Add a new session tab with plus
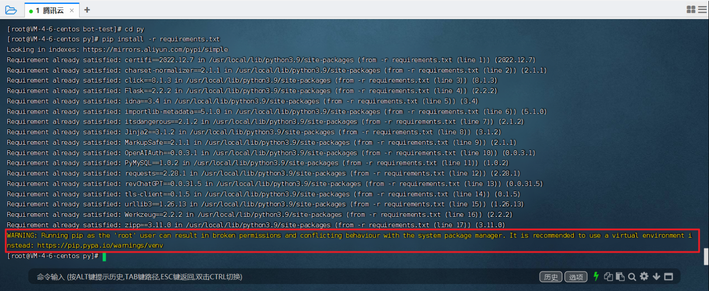 [x=87, y=10]
